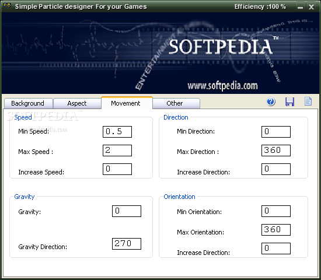Click the application icon in title bar
The image size is (321, 280).
(x=7, y=5)
